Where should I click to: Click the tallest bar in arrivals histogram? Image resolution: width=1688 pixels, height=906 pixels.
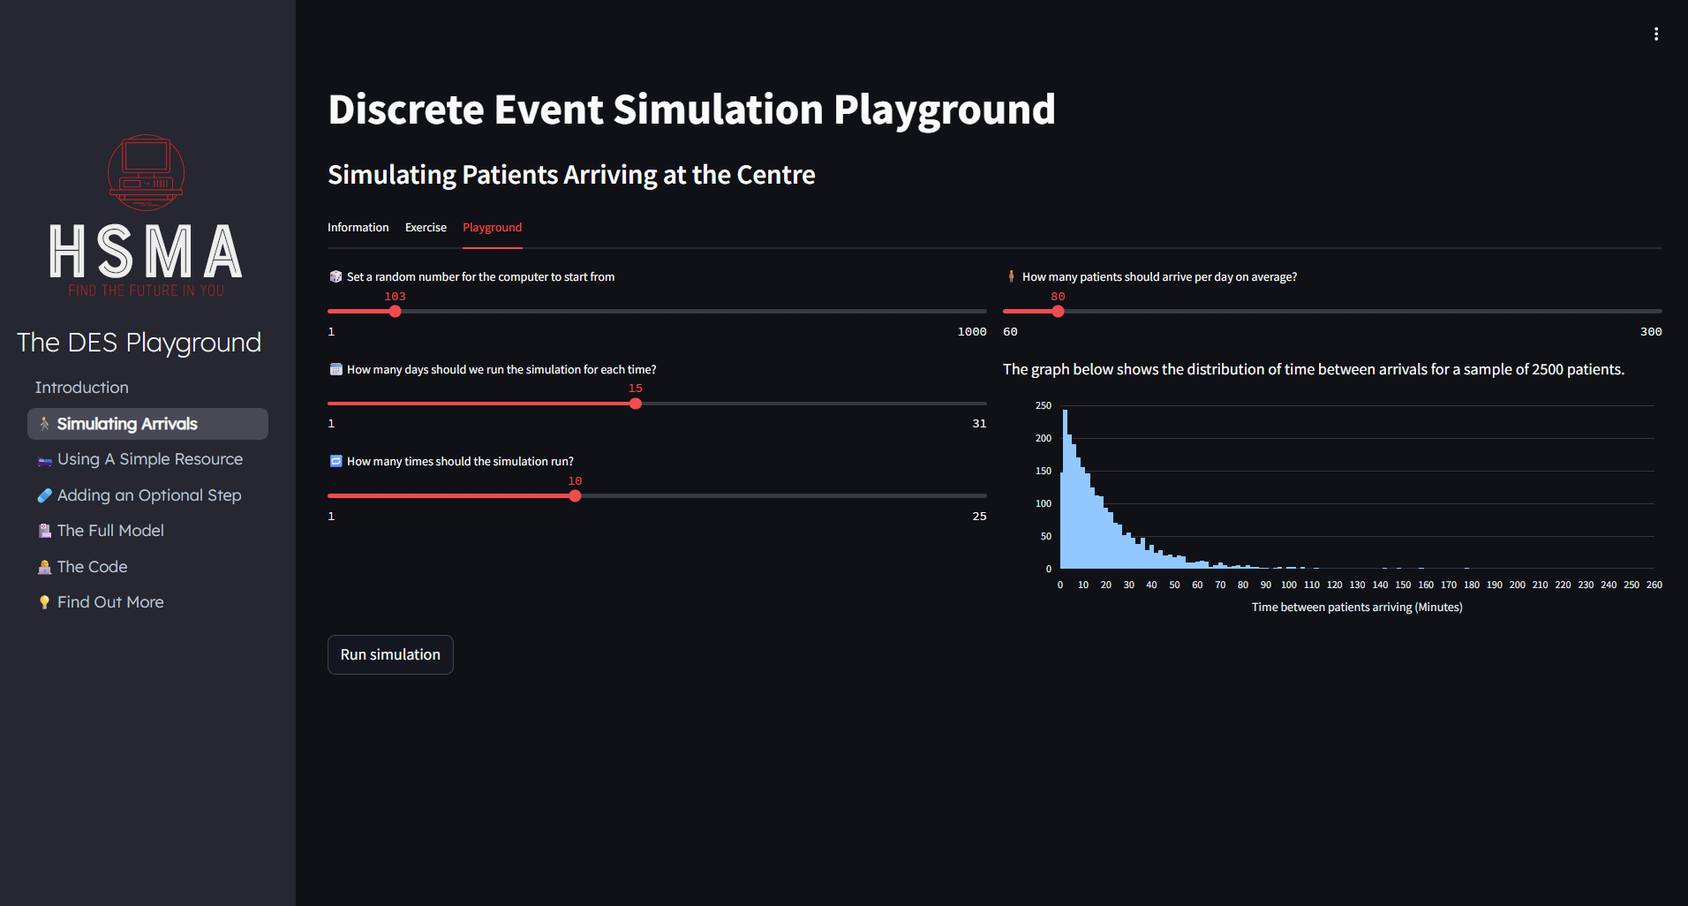click(x=1065, y=490)
